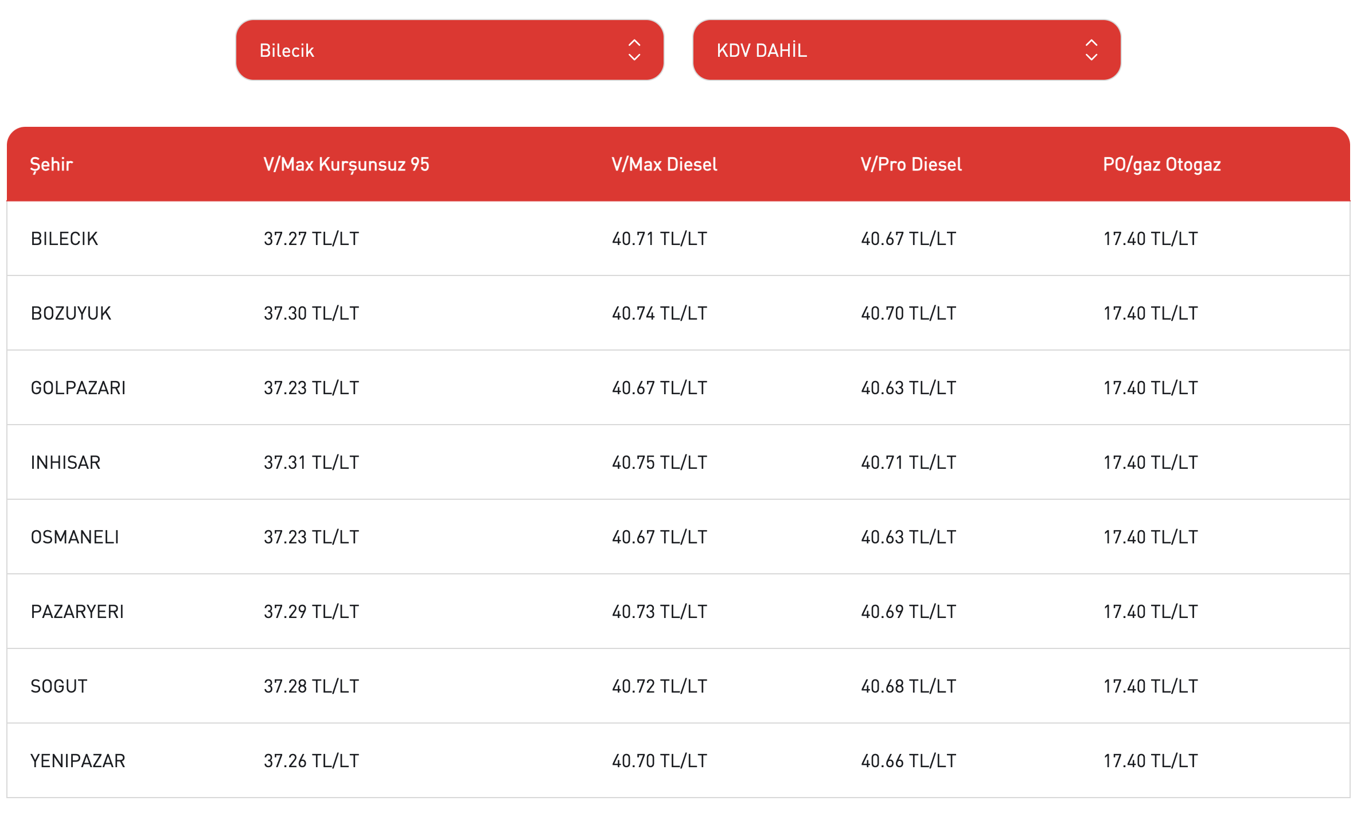1357x824 pixels.
Task: Select the BILECIK row name
Action: (x=64, y=239)
